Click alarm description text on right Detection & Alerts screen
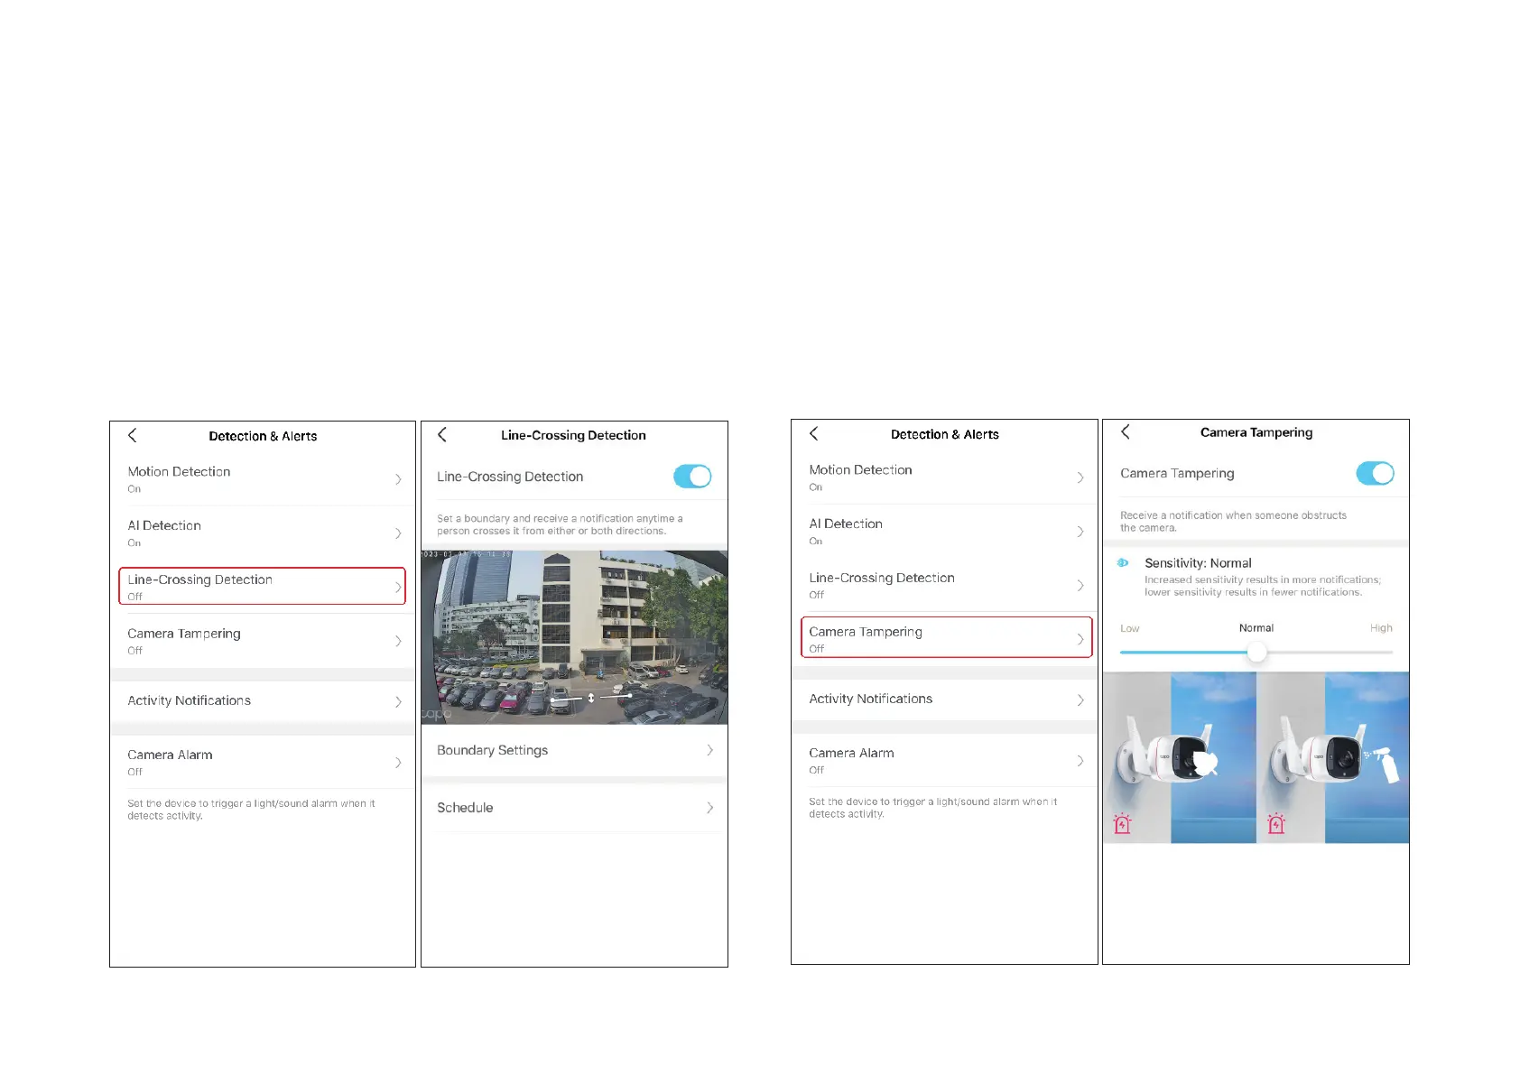This screenshot has width=1520, height=1075. pyautogui.click(x=932, y=808)
